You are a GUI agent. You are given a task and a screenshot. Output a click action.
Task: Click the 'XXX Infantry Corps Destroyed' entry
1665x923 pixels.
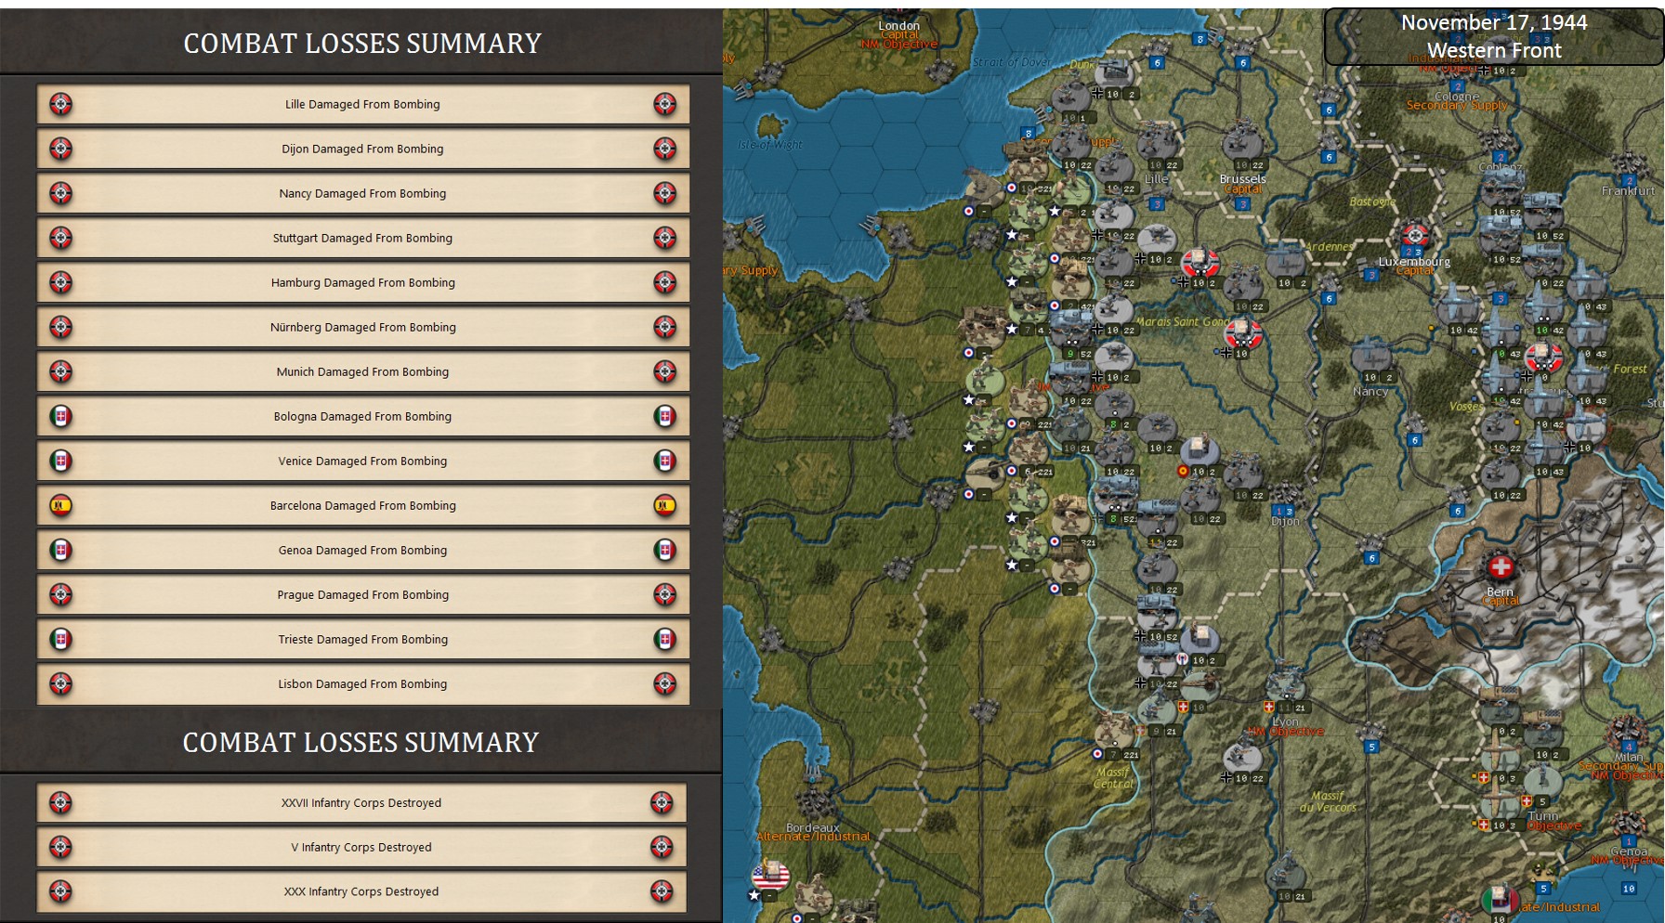point(361,891)
